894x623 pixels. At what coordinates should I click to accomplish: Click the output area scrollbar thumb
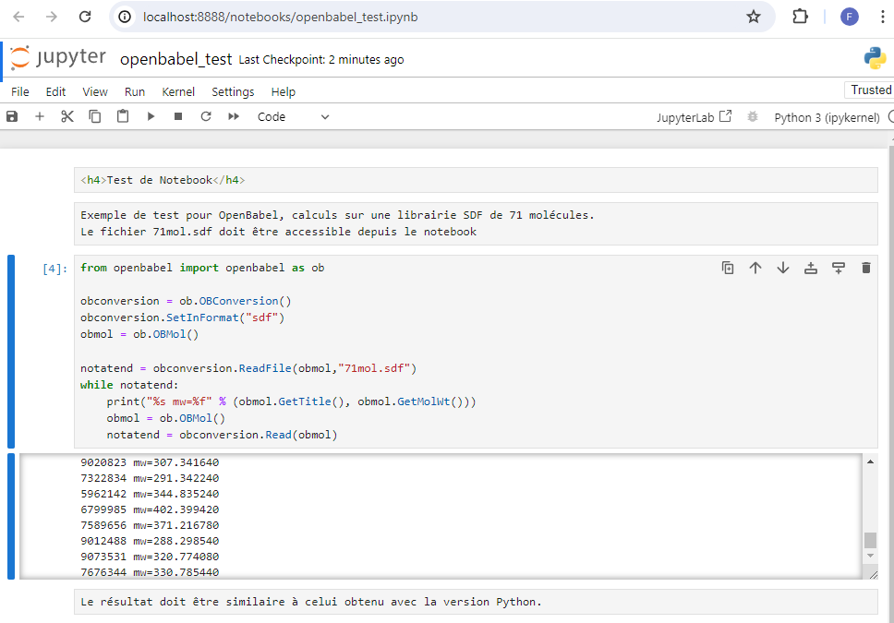coord(870,540)
